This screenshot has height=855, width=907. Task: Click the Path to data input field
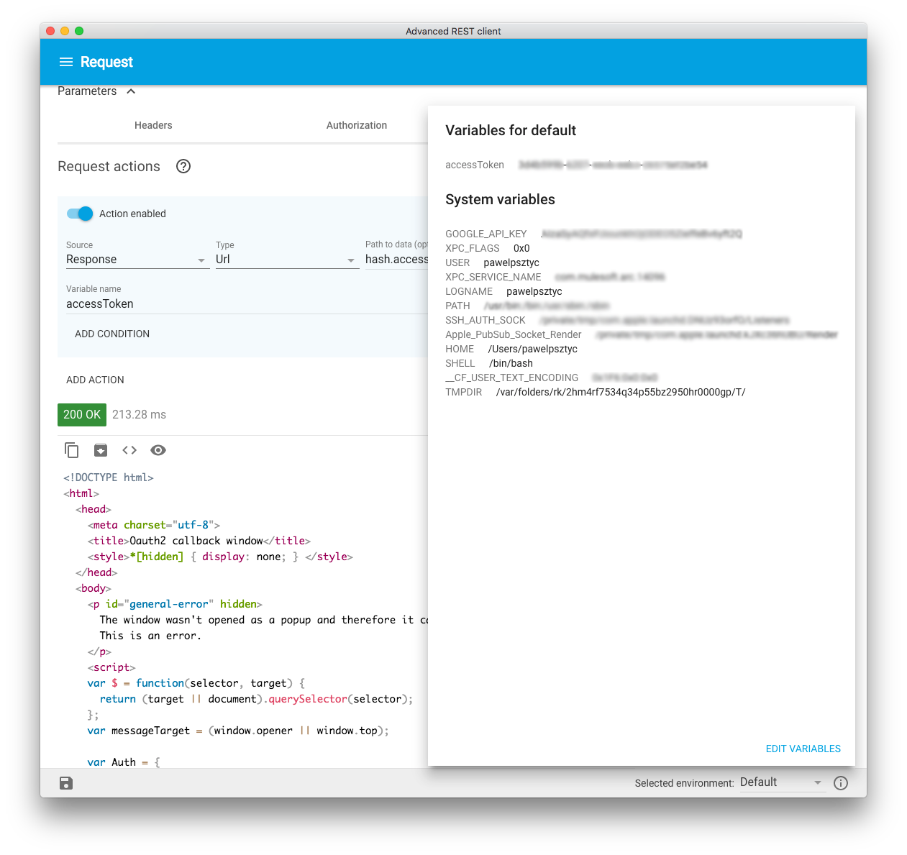(x=396, y=260)
